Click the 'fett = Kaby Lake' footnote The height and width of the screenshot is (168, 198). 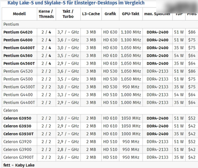19,165
